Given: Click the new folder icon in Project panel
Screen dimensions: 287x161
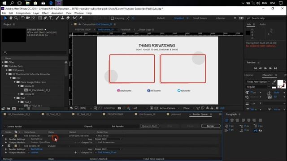Looking at the screenshot, I should point(9,109).
